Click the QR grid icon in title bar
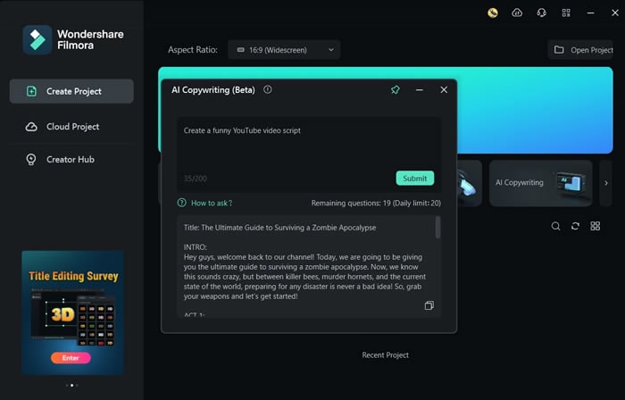The height and width of the screenshot is (400, 625). coord(566,13)
